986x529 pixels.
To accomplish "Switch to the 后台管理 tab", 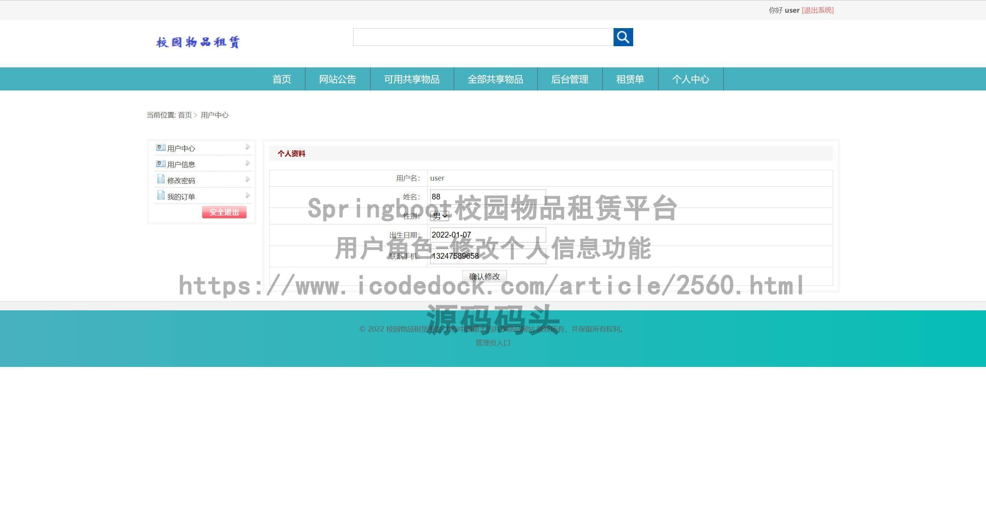I will 570,79.
